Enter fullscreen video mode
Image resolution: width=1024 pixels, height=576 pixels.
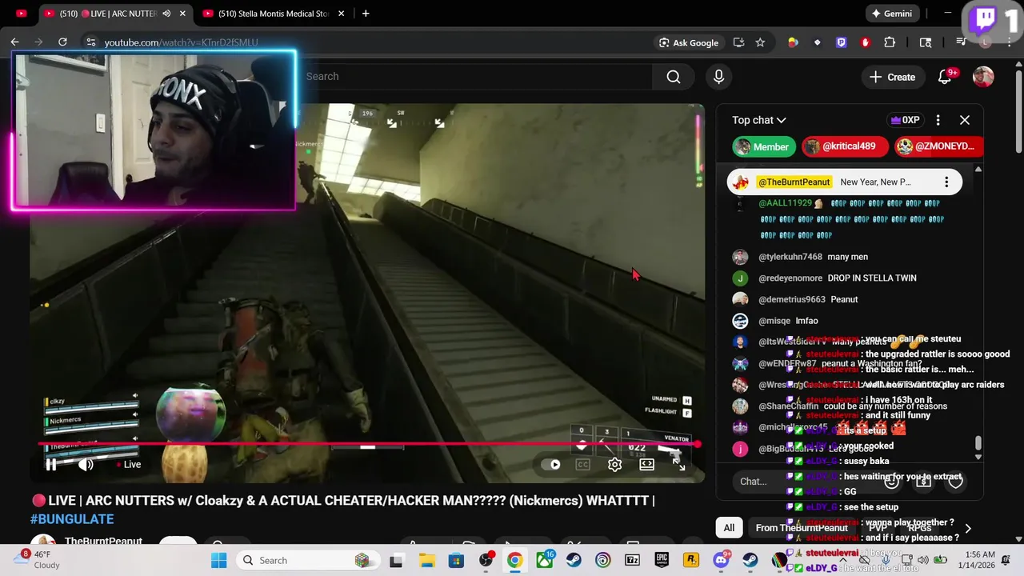(x=678, y=464)
